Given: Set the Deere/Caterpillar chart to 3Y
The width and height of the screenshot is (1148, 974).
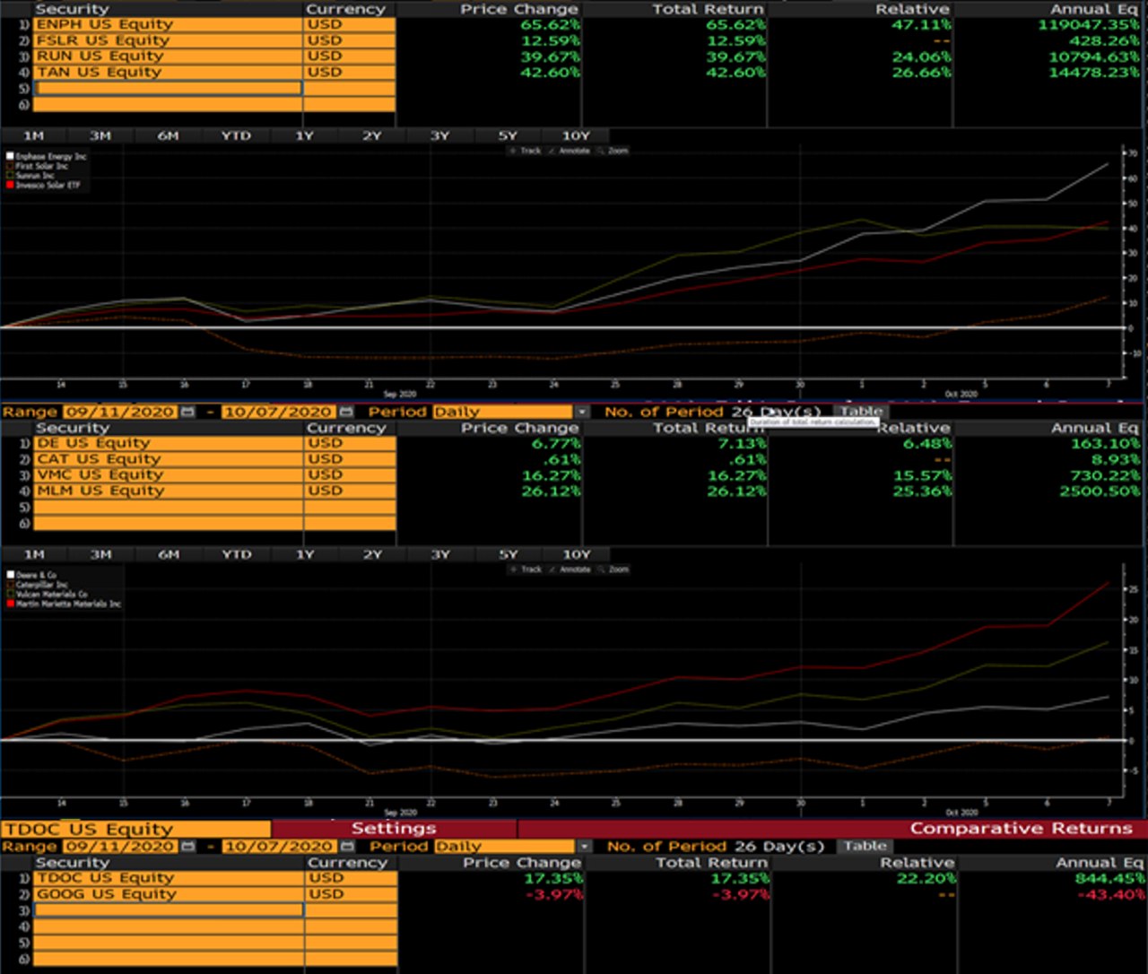Looking at the screenshot, I should click(x=440, y=554).
